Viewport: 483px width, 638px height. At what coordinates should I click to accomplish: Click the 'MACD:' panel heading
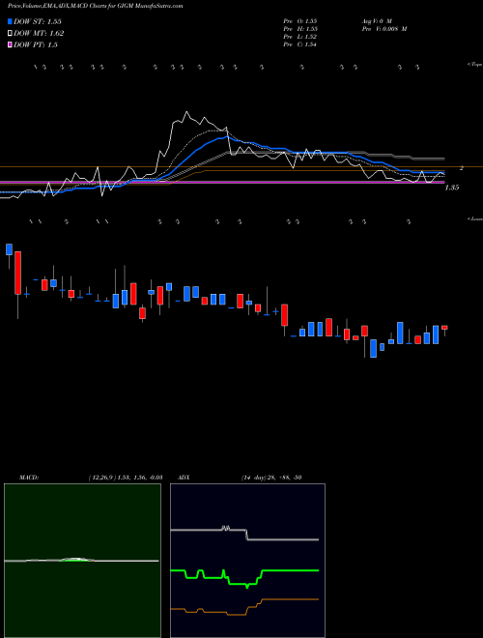[x=29, y=478]
